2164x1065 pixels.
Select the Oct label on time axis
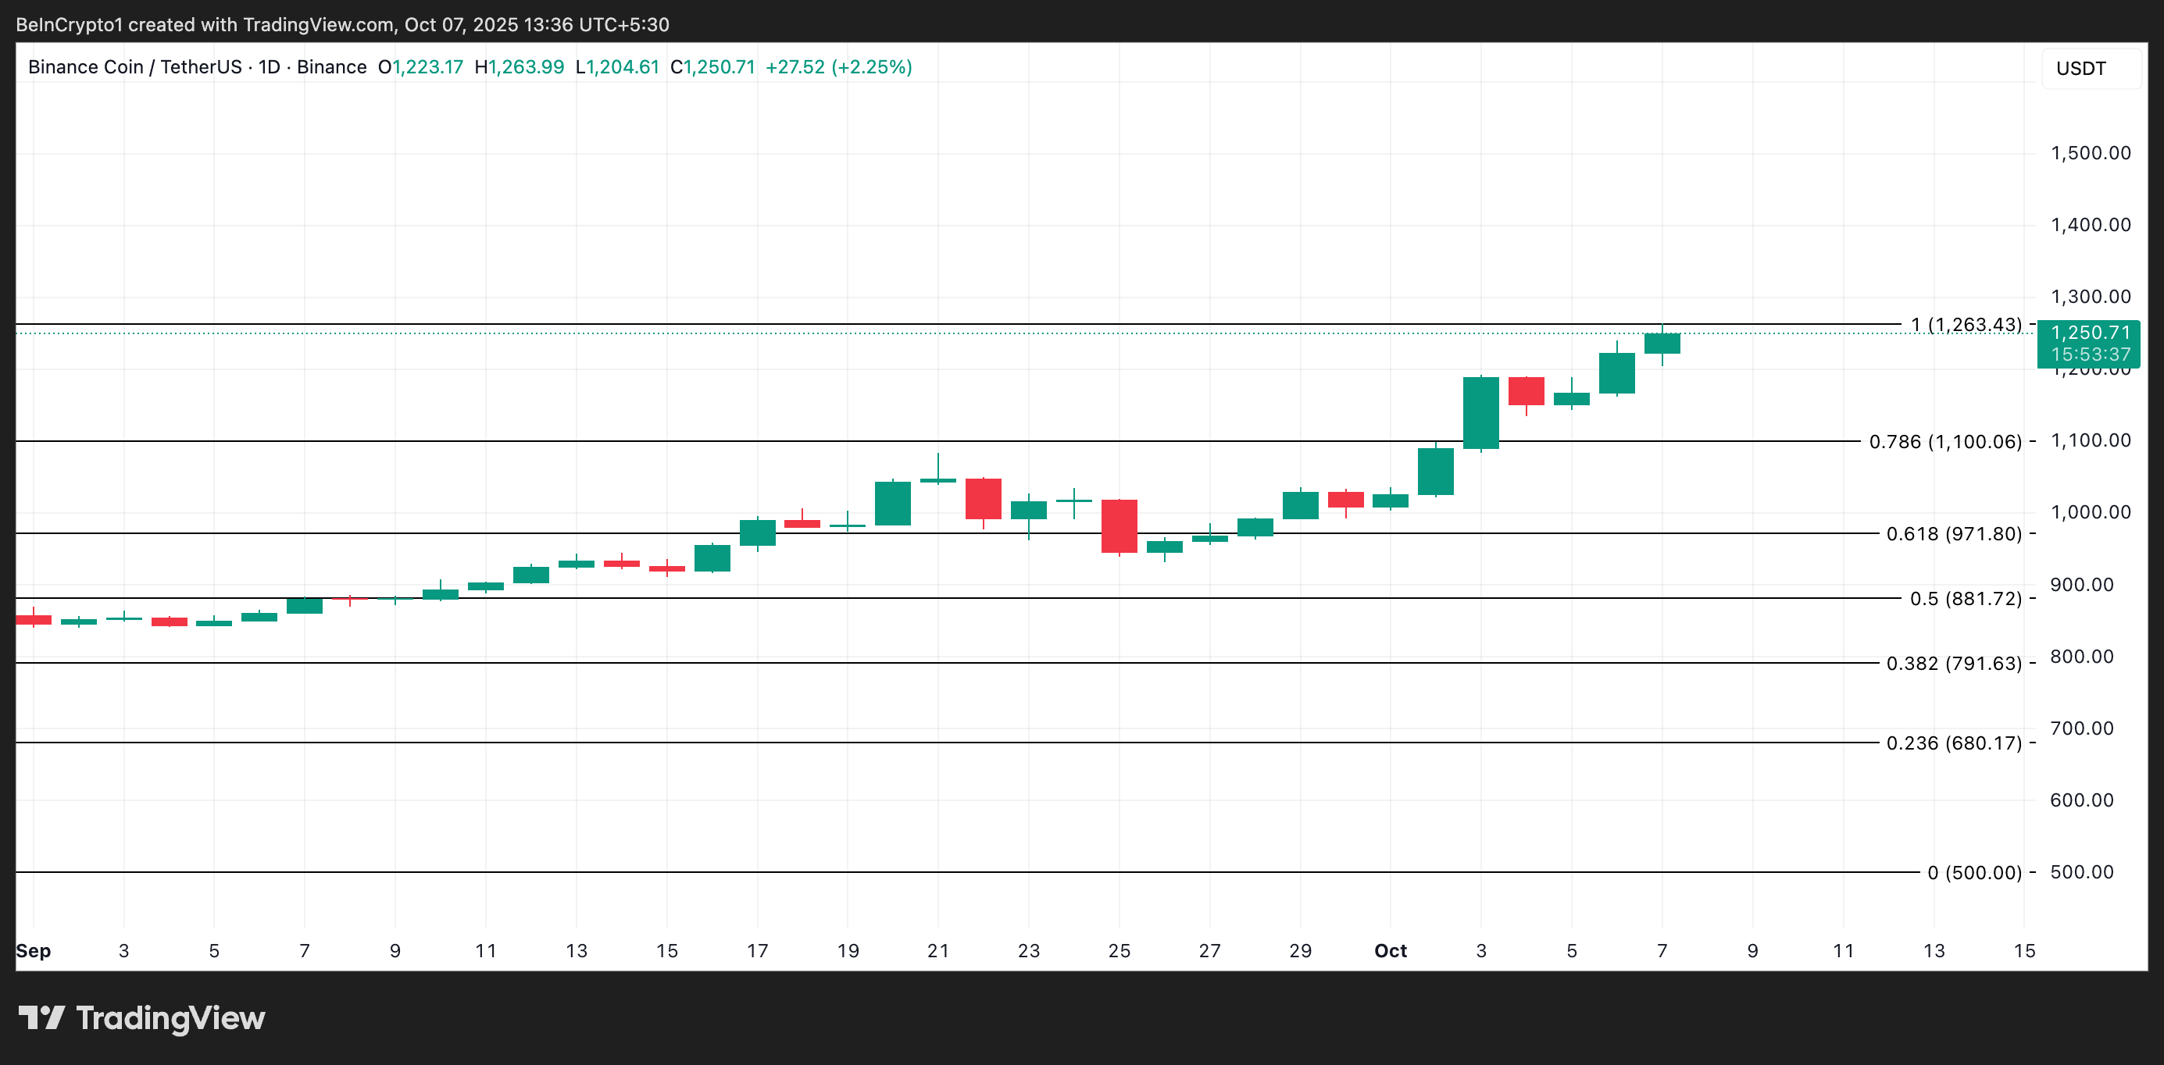point(1391,952)
